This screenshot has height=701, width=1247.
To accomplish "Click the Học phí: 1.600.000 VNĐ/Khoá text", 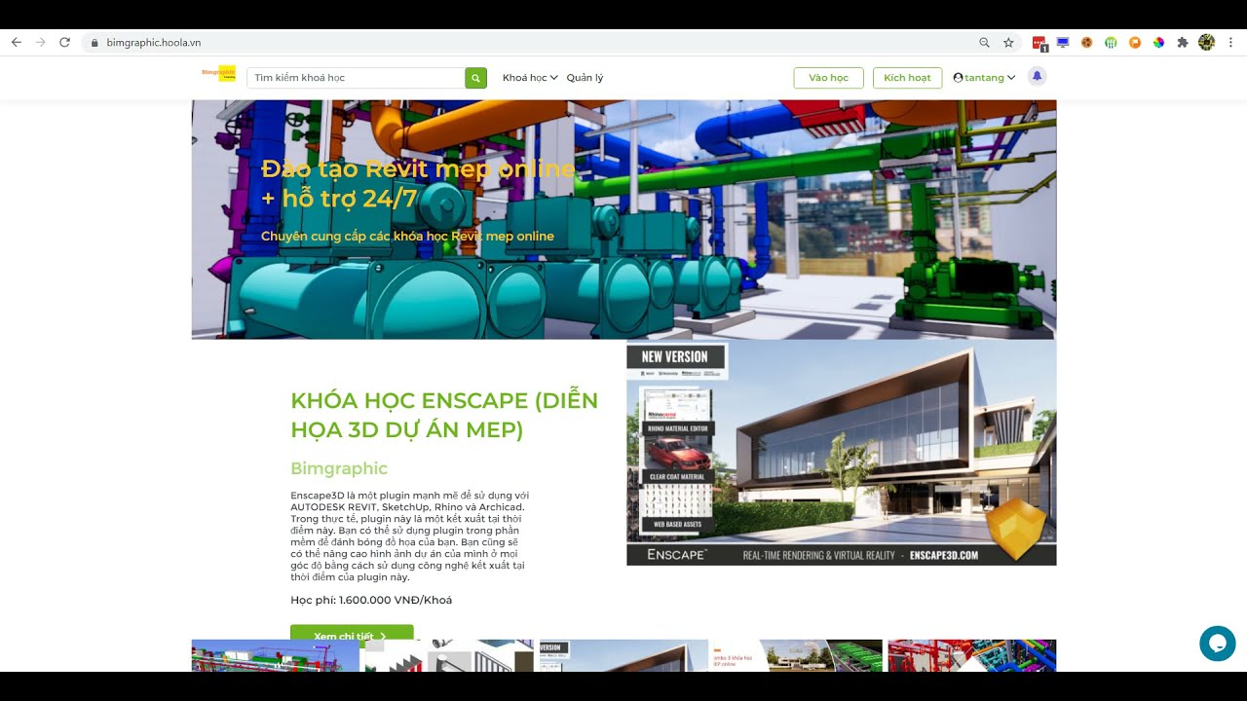I will [371, 600].
